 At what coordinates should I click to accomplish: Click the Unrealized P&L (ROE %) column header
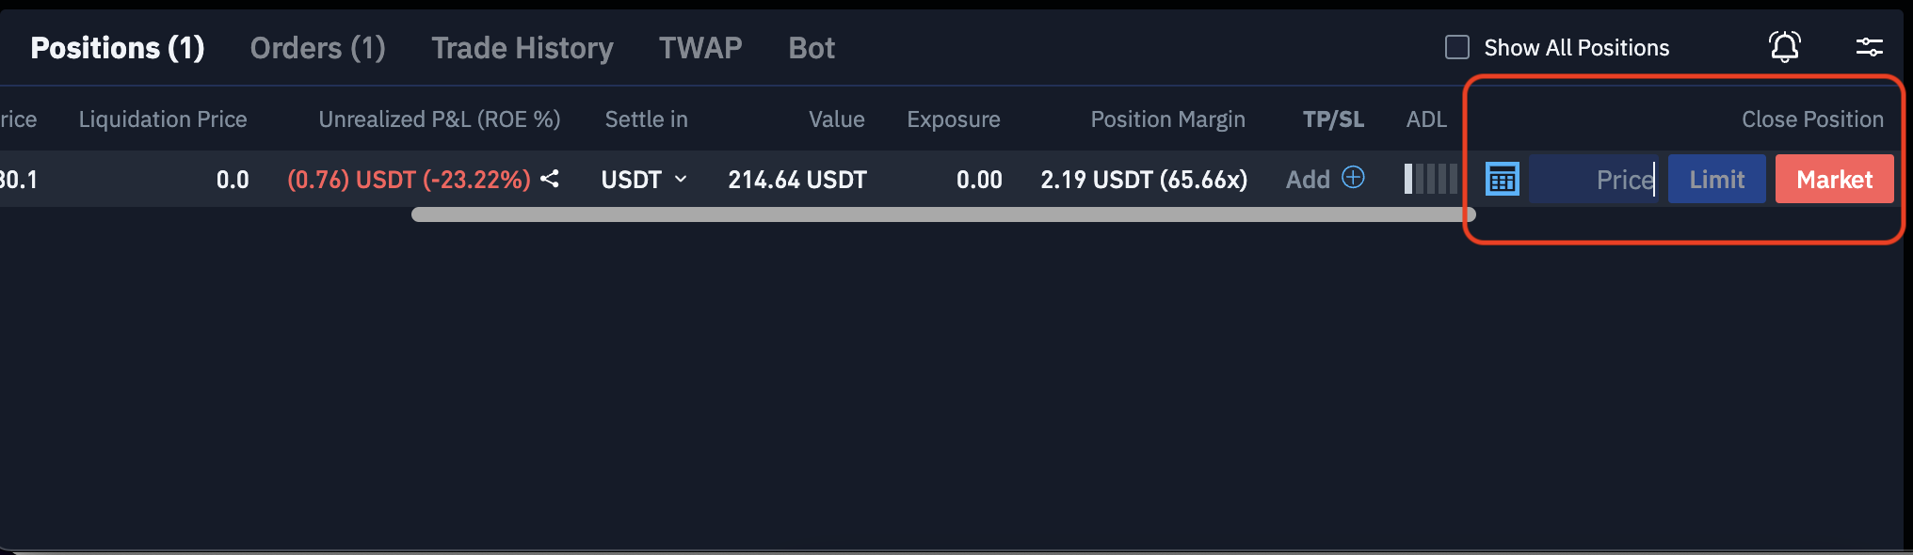439,119
